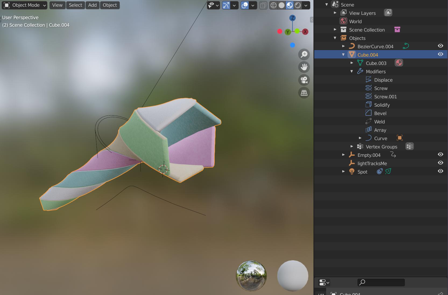The width and height of the screenshot is (448, 295).
Task: Click the Vertex Groups grid icon on right
Action: click(410, 146)
